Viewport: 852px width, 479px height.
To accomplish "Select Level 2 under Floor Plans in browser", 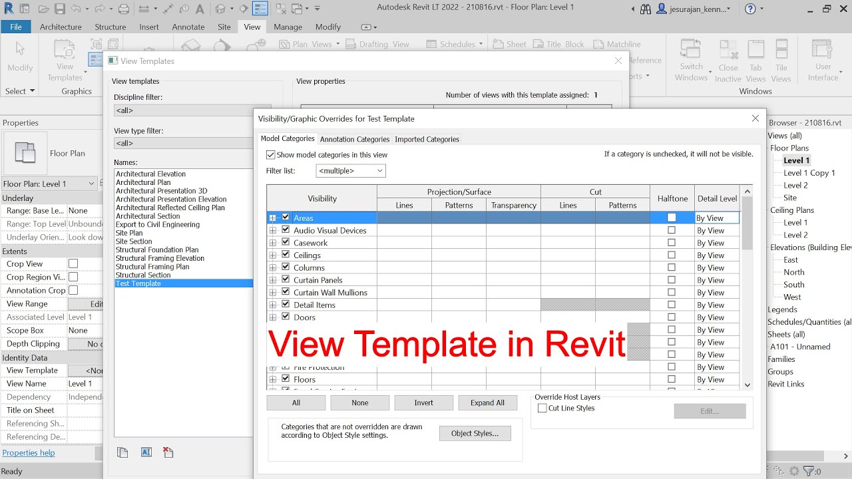I will tap(795, 185).
